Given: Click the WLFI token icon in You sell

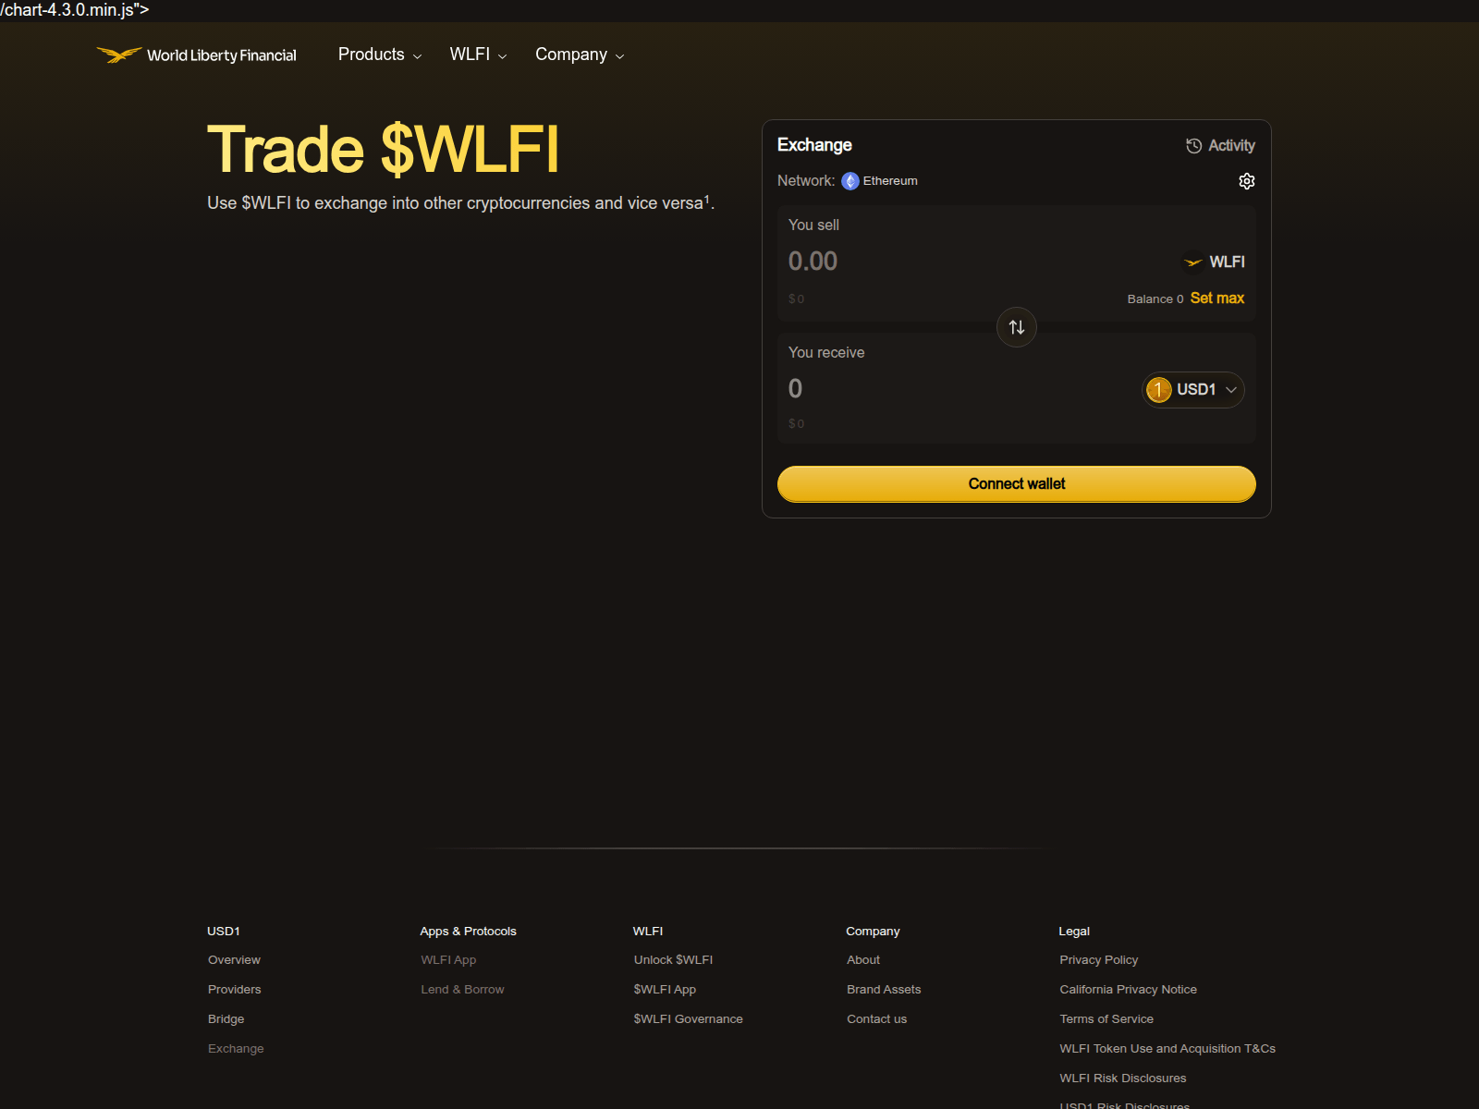Looking at the screenshot, I should (x=1193, y=262).
